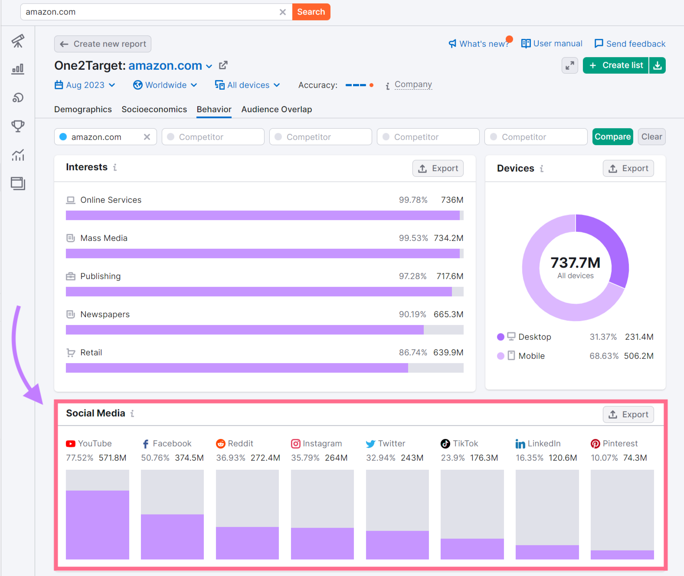This screenshot has width=684, height=576.
Task: Open the trend chart sidebar icon
Action: pos(18,155)
